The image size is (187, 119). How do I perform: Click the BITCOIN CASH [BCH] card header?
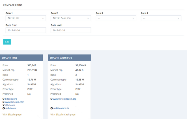(x=70, y=58)
